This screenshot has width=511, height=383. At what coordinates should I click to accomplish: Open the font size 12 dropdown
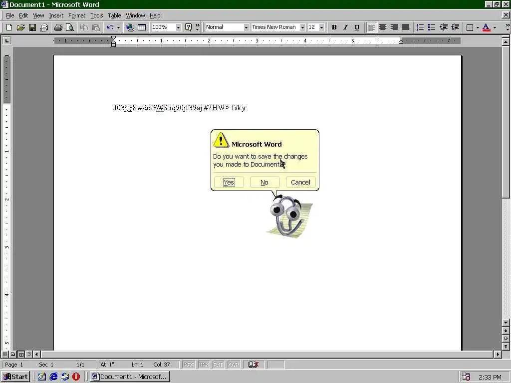click(x=322, y=27)
